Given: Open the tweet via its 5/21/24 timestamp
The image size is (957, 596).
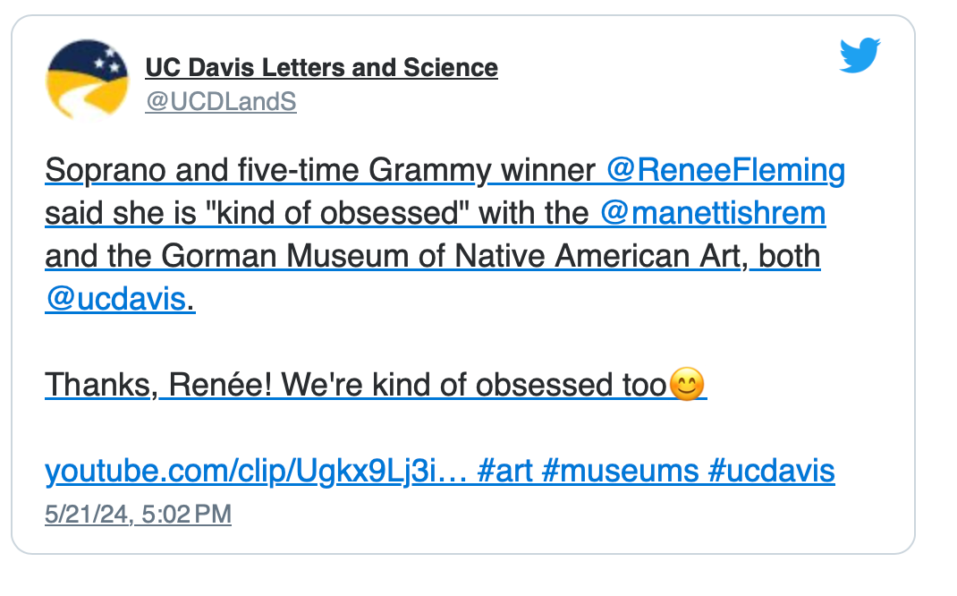Looking at the screenshot, I should [137, 515].
